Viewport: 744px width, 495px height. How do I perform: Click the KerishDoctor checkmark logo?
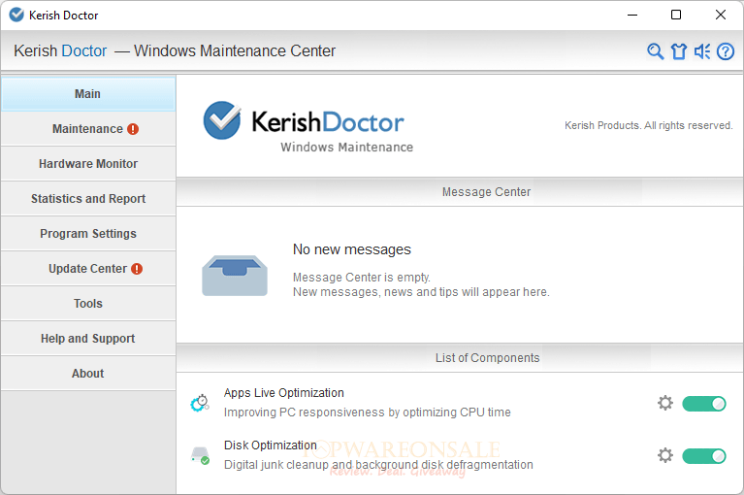pos(221,120)
